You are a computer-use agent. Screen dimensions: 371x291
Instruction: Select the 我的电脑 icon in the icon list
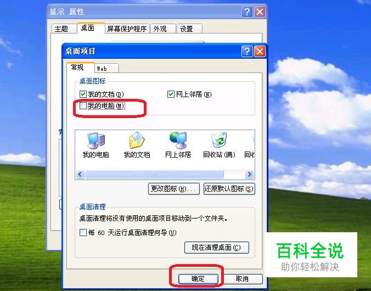[x=96, y=141]
